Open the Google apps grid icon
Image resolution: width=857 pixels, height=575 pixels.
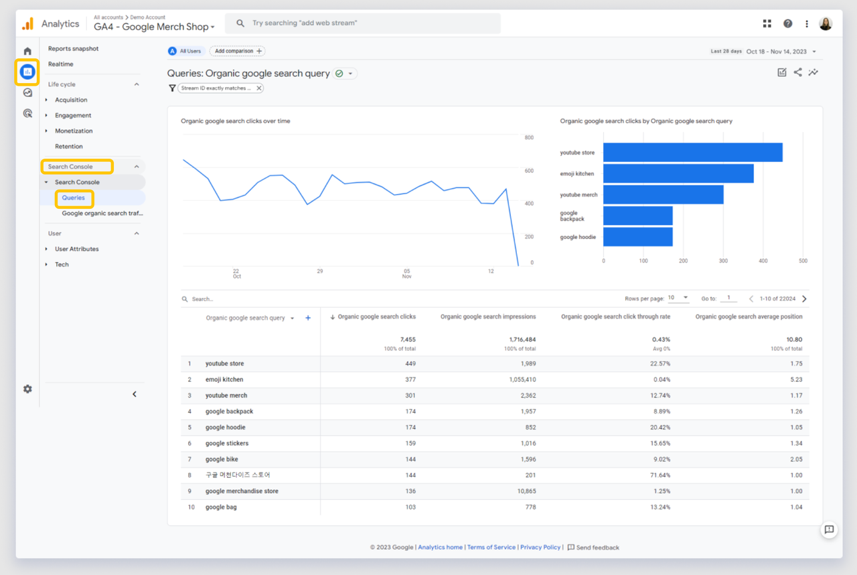point(767,23)
